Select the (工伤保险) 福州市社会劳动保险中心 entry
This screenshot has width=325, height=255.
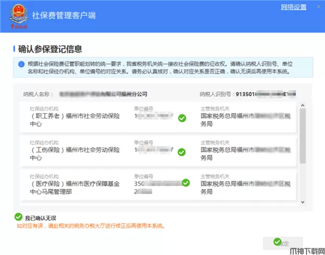pos(75,153)
